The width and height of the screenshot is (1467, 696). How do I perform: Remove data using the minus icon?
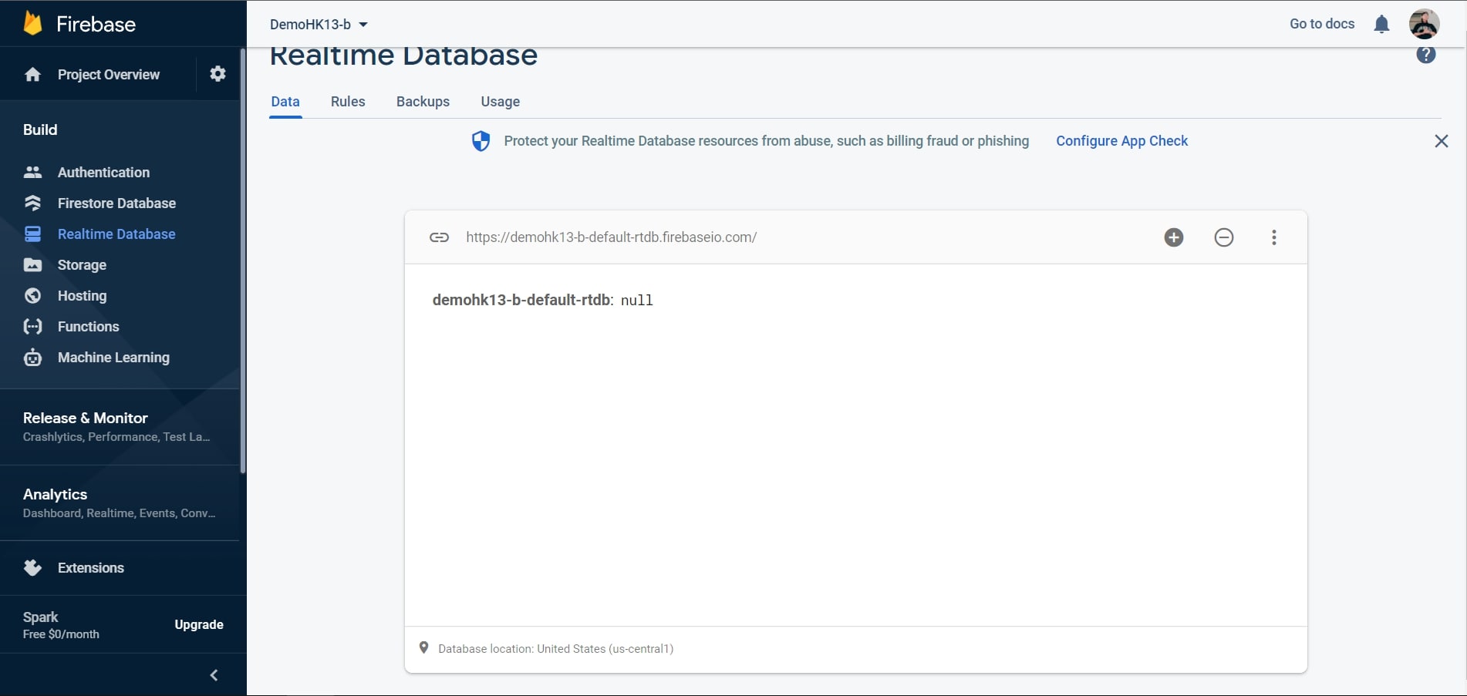1224,237
